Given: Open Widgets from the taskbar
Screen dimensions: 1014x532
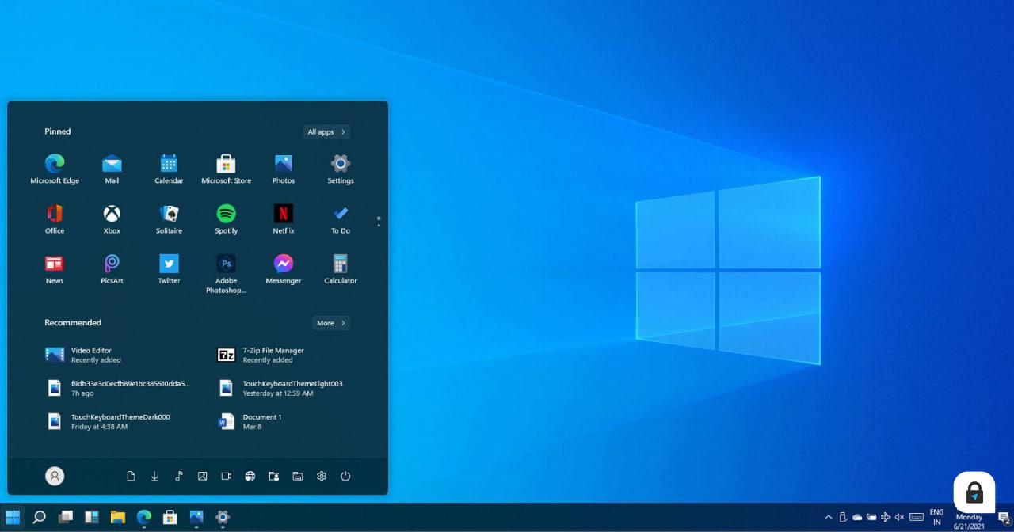Looking at the screenshot, I should tap(92, 517).
